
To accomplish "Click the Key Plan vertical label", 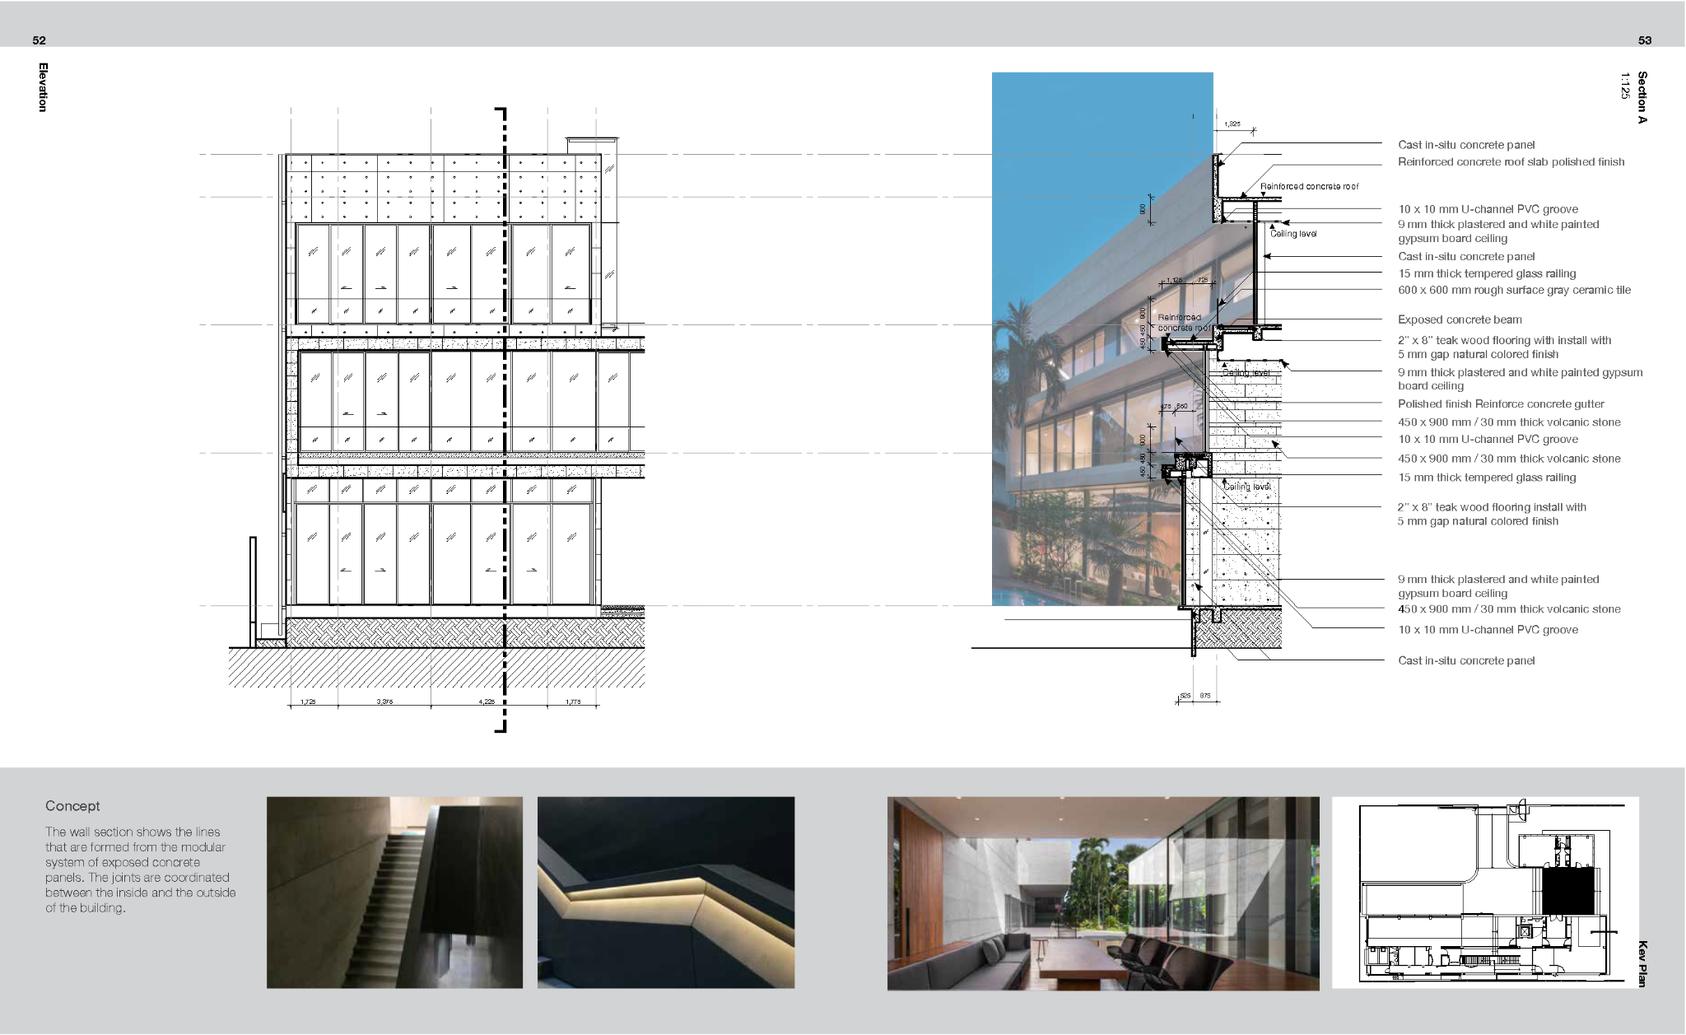I will tap(1642, 963).
